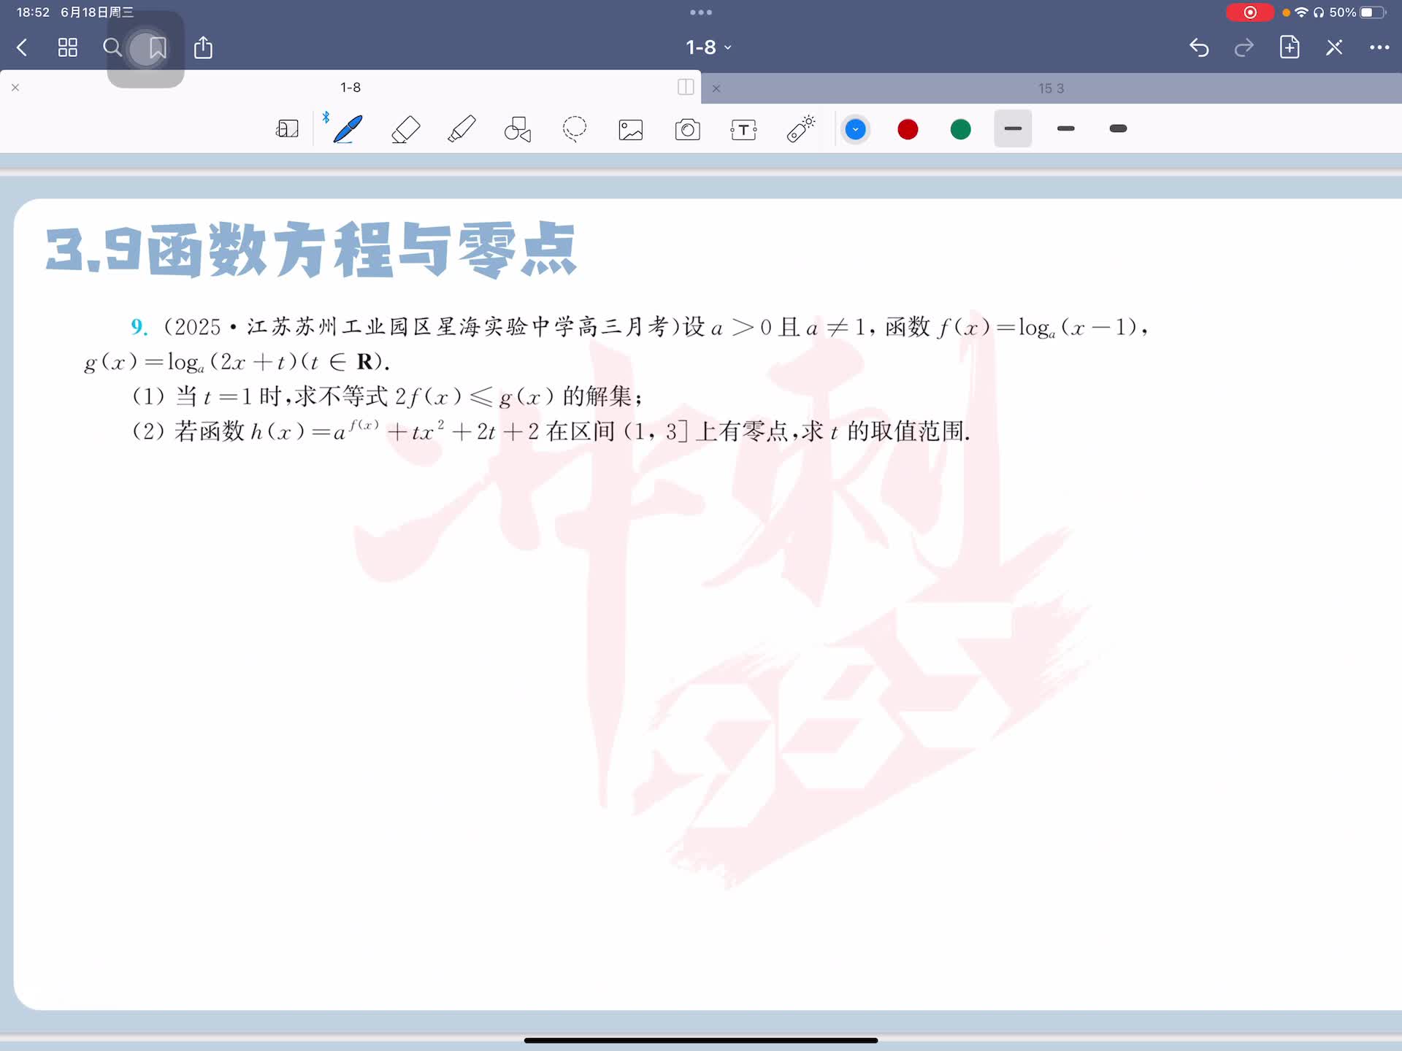This screenshot has height=1051, width=1402.
Task: Switch to the 1-8 tab
Action: pos(350,87)
